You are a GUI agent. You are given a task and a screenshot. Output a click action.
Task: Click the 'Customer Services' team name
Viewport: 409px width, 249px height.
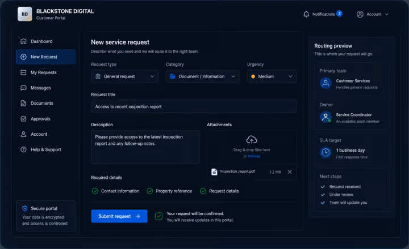point(353,81)
